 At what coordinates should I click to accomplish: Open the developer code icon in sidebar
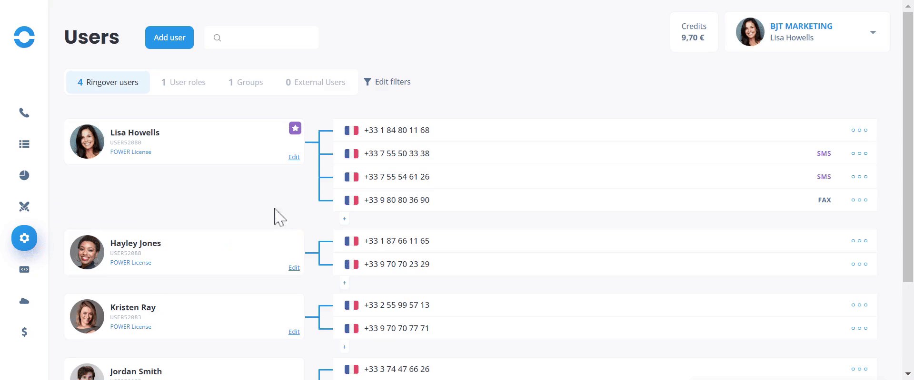point(24,269)
